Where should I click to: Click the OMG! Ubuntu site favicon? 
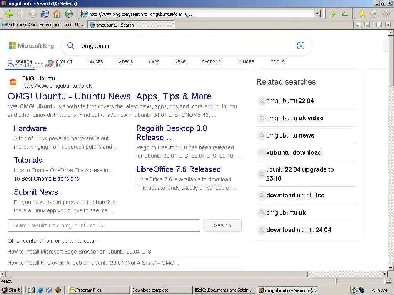pos(13,82)
